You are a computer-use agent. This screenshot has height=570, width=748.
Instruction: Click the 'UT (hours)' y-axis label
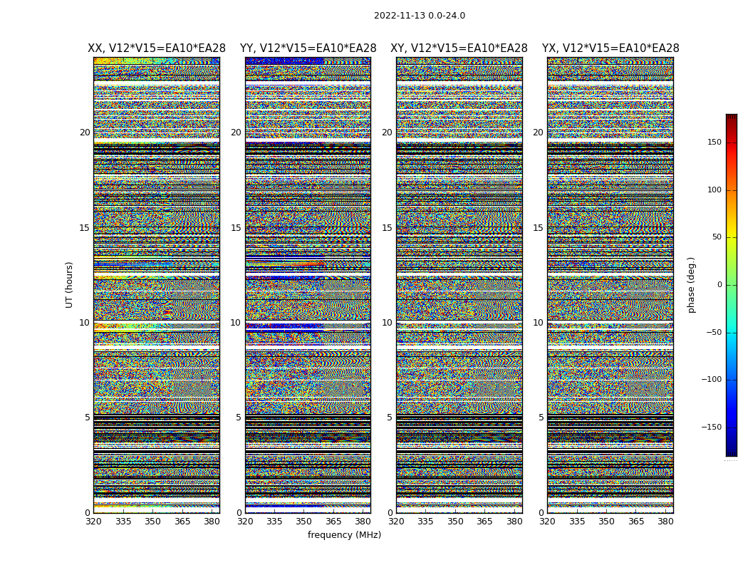pos(70,284)
